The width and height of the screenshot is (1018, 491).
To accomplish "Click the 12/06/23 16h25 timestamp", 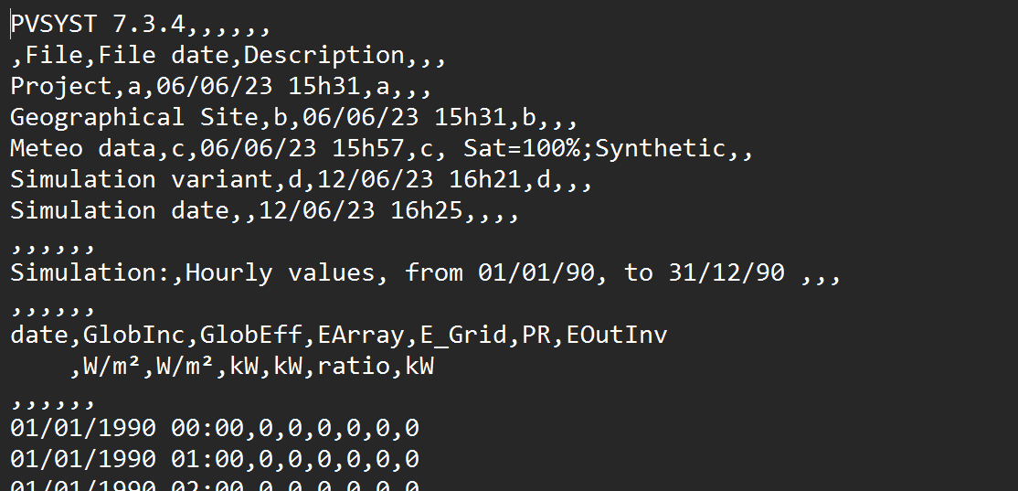I will tap(360, 211).
